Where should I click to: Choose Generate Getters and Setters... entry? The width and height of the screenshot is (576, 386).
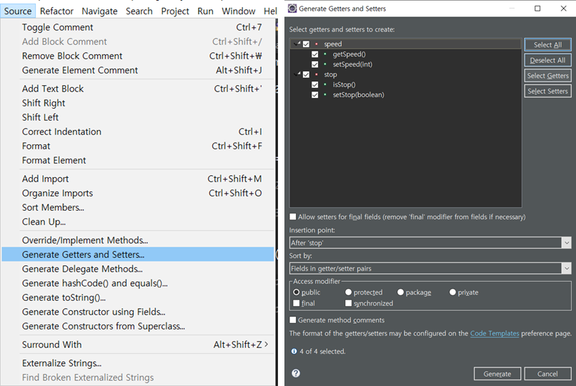coord(138,254)
